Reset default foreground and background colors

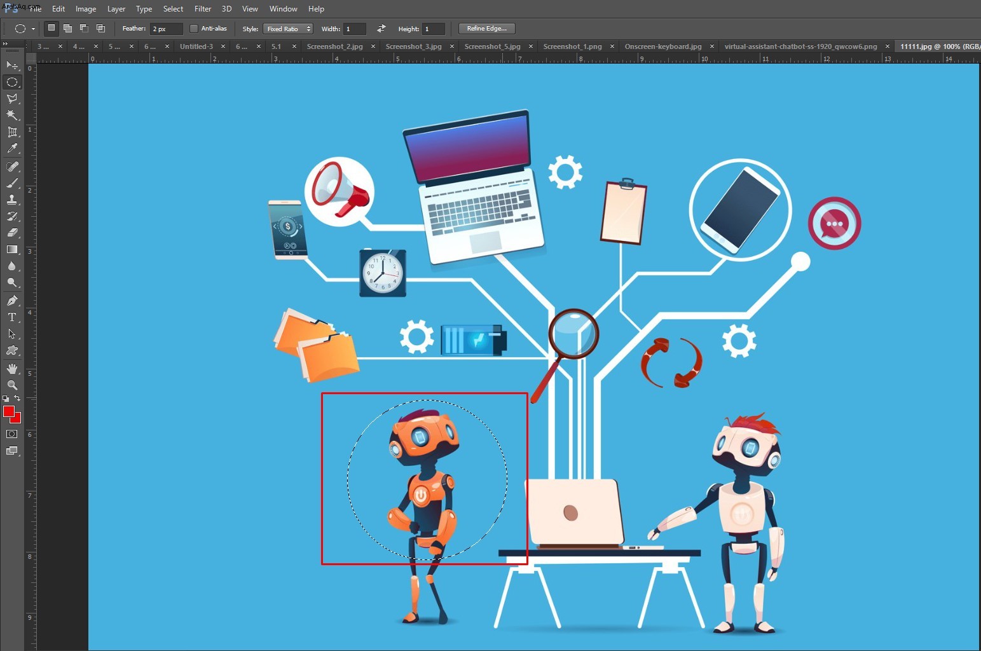coord(6,399)
